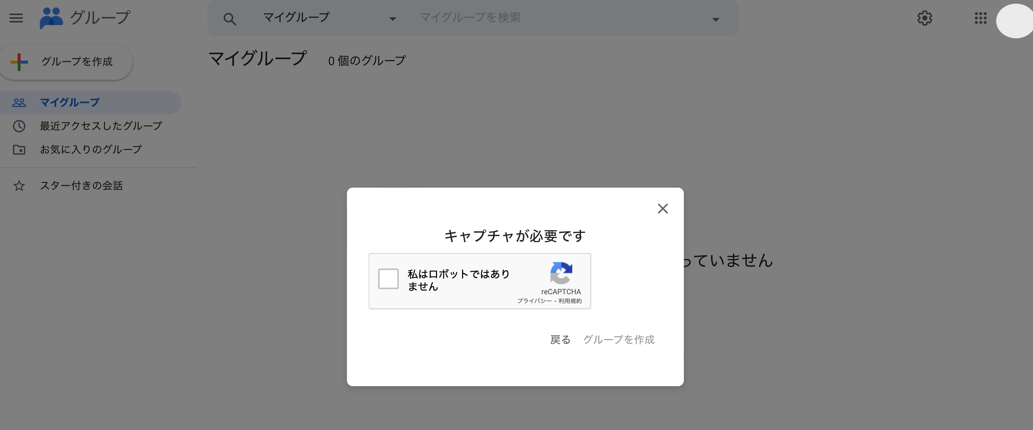Click the star icon for starred conversations
The height and width of the screenshot is (430, 1033).
(19, 186)
